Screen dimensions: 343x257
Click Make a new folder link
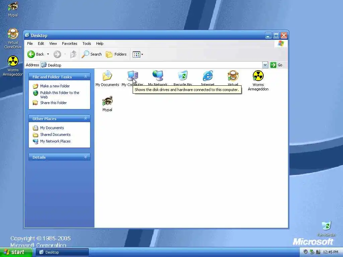pyautogui.click(x=55, y=86)
